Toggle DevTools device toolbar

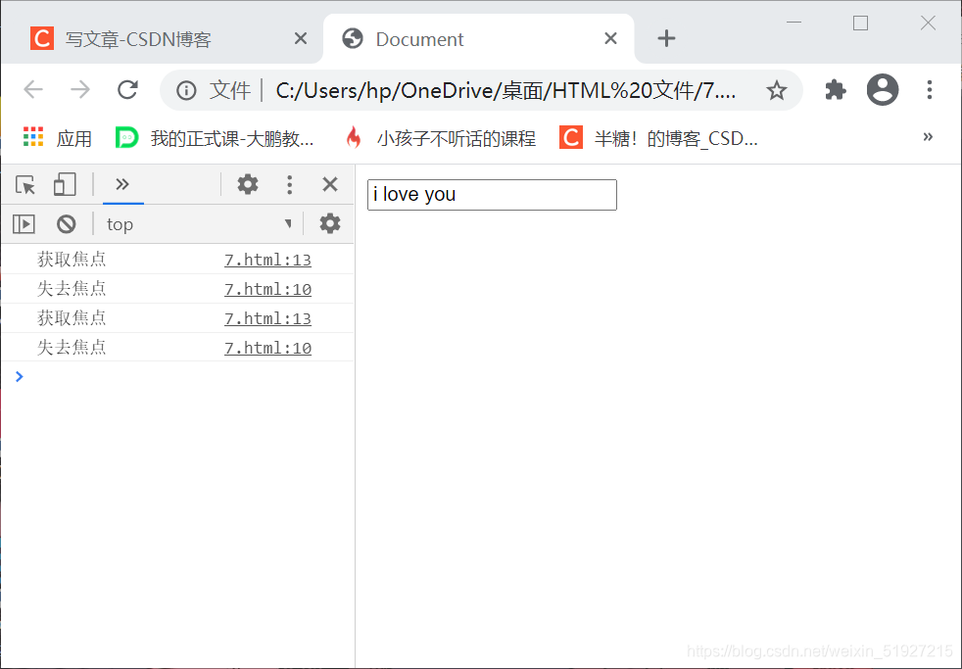pyautogui.click(x=65, y=184)
